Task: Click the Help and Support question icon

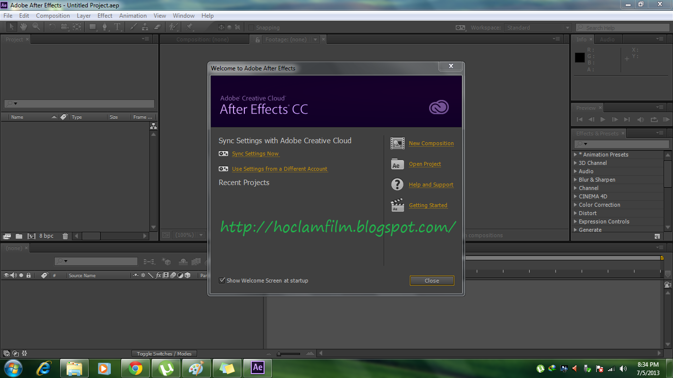Action: point(398,185)
